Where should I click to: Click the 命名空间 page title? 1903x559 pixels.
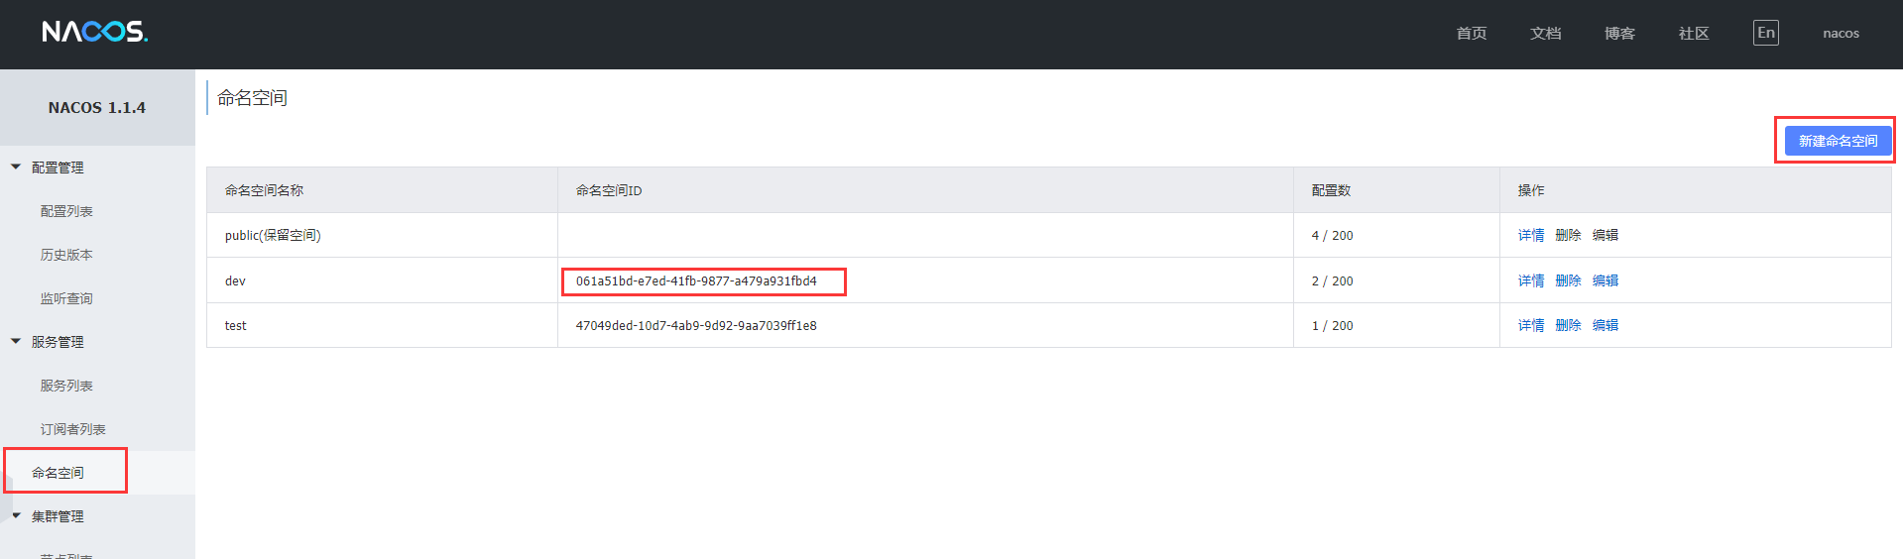pos(252,97)
